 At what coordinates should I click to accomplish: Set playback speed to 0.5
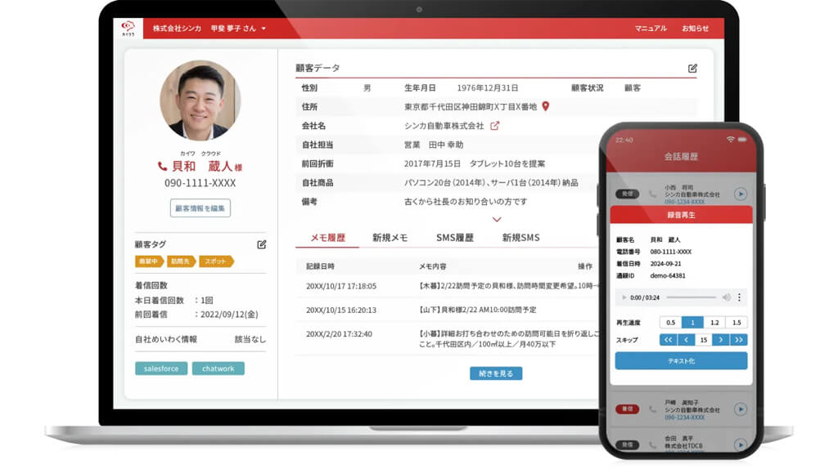671,322
